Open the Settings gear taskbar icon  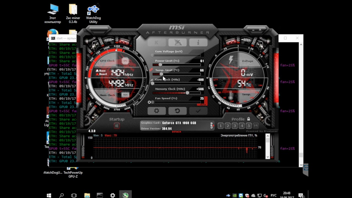pyautogui.click(x=112, y=195)
